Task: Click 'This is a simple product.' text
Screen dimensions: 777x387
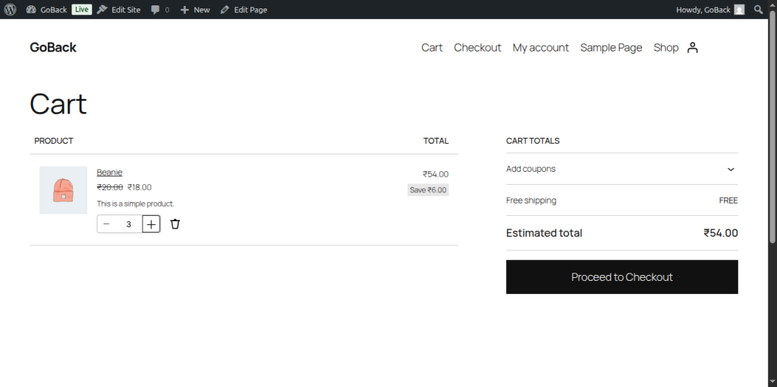Action: click(135, 204)
